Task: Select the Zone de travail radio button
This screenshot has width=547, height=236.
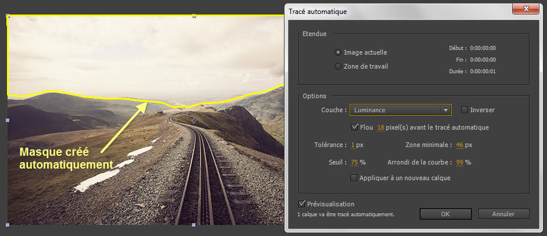Action: point(338,66)
